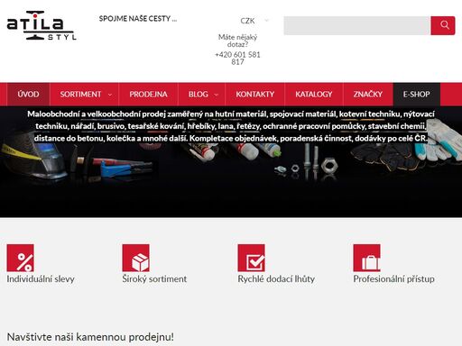Go to the Úvod menu item
462x346 pixels.
[x=28, y=95]
